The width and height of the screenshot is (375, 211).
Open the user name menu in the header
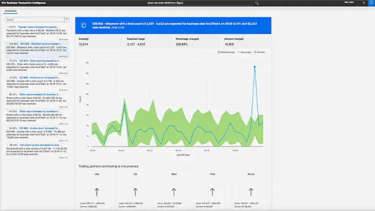click(349, 3)
